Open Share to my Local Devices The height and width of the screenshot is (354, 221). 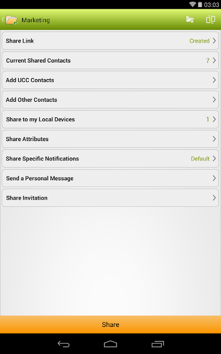110,119
